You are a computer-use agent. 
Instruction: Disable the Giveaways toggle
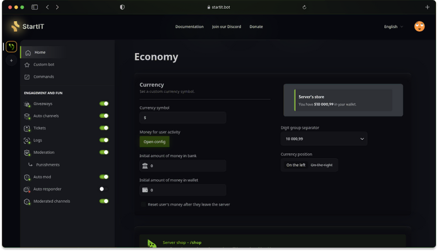pos(104,104)
